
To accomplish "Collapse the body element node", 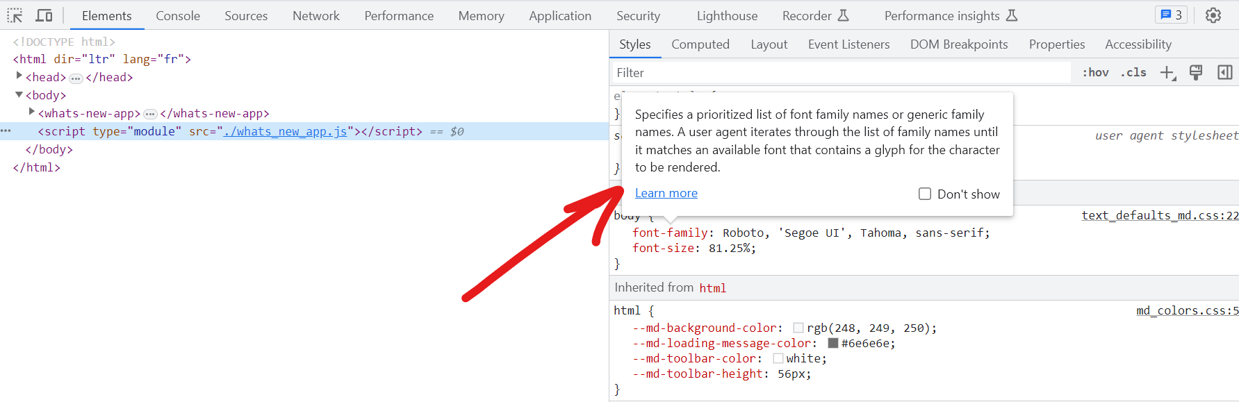I will 19,95.
